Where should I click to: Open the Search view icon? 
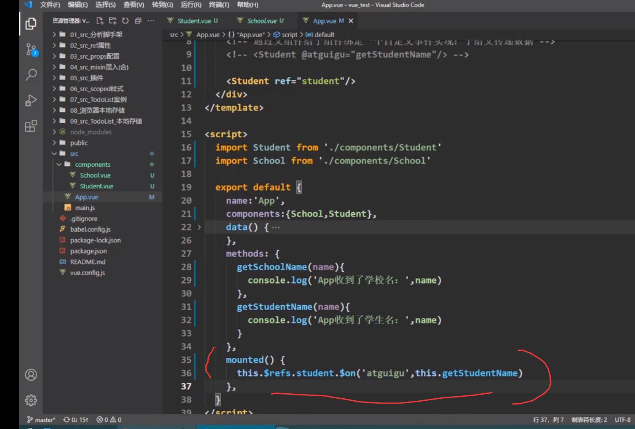pos(31,75)
